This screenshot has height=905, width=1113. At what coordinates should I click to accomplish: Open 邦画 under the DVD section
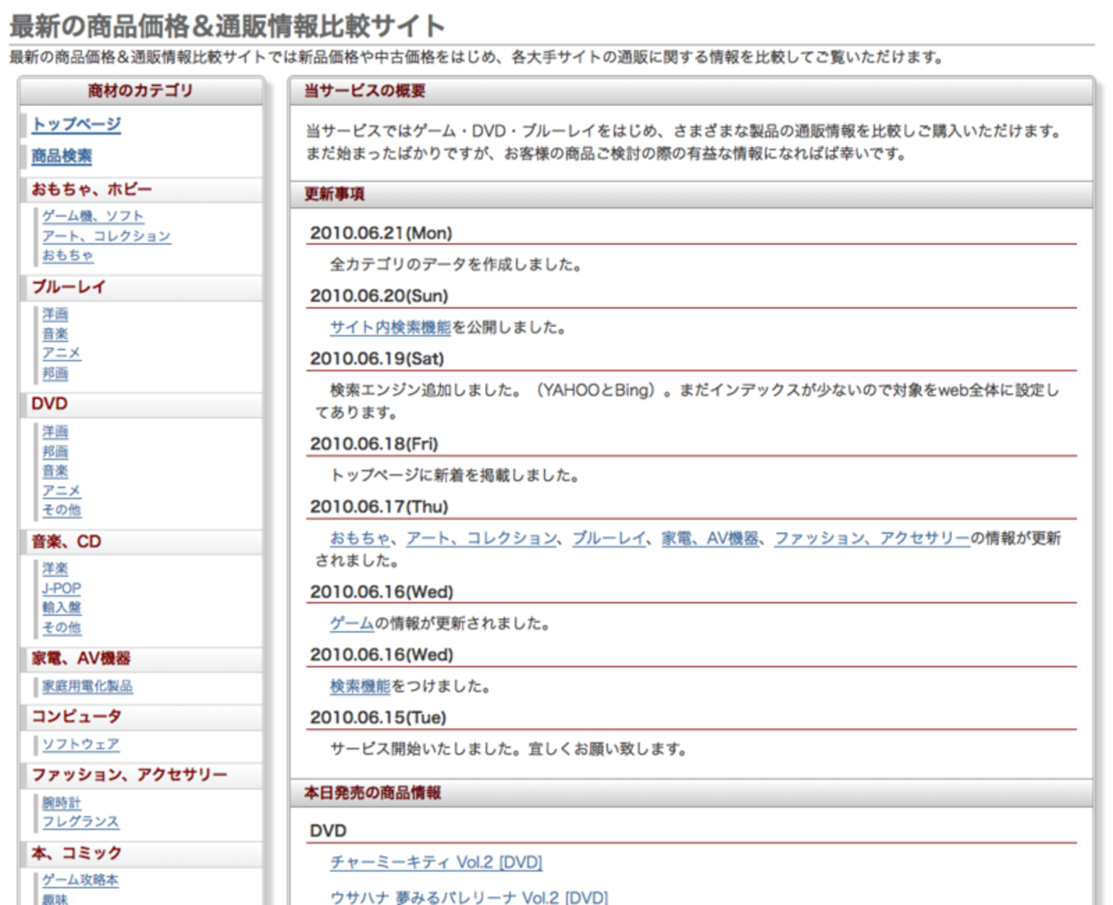tap(55, 451)
